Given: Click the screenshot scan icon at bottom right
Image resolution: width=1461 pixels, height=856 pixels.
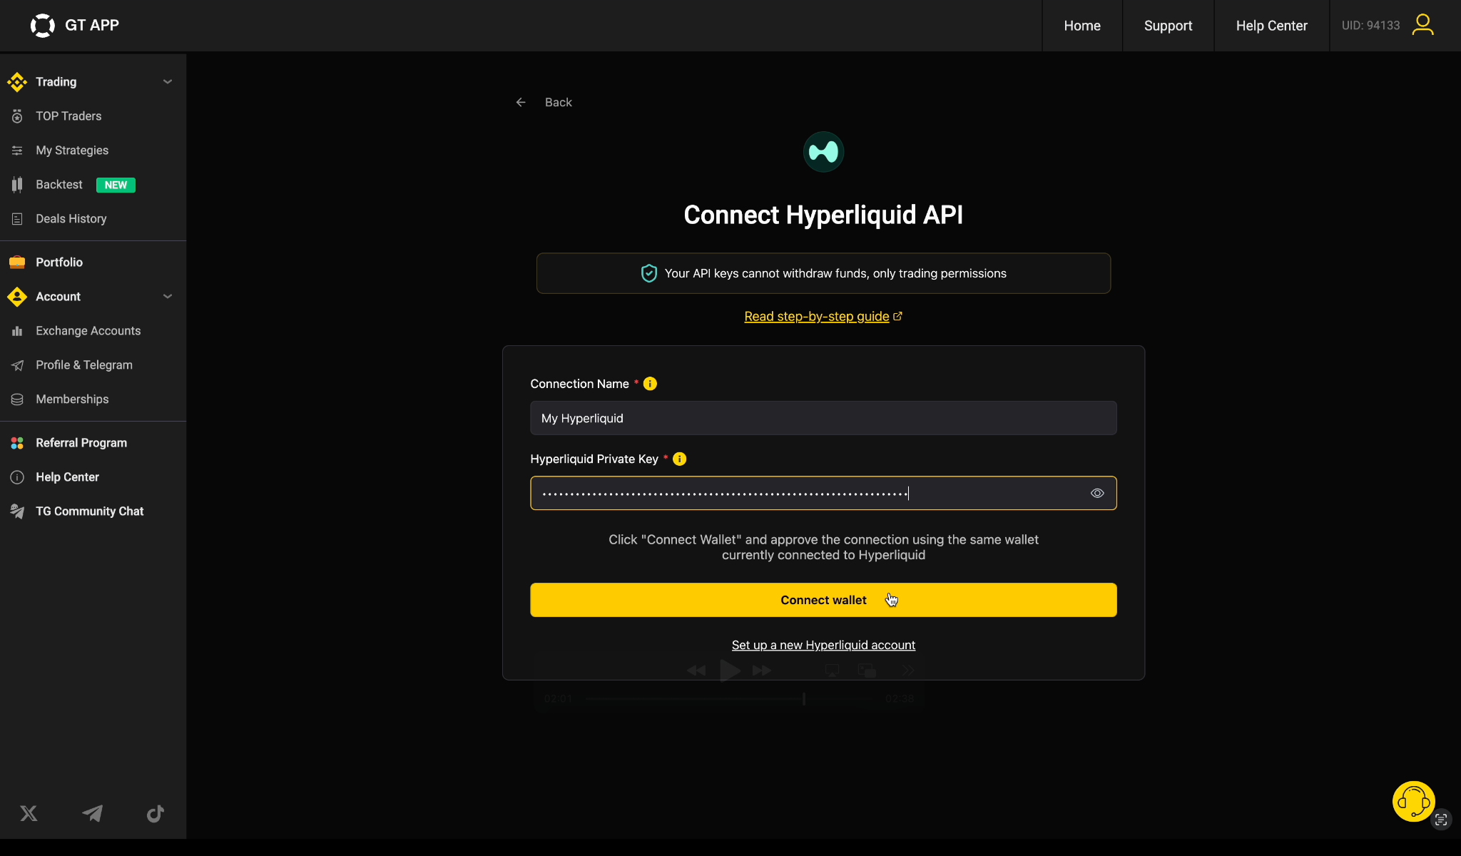Looking at the screenshot, I should pyautogui.click(x=1441, y=819).
